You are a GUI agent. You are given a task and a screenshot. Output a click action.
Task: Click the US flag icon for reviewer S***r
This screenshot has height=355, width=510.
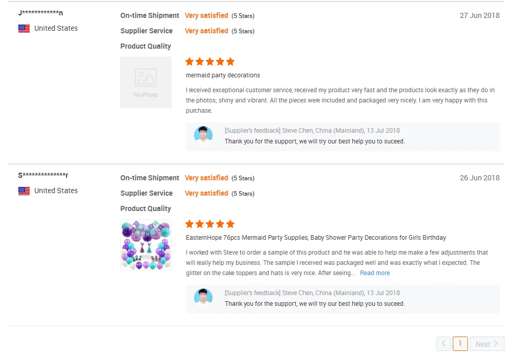[x=24, y=191]
